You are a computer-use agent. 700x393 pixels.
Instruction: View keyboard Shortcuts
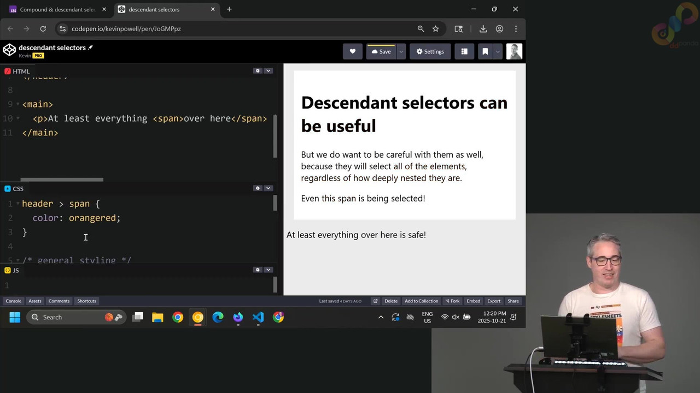coord(87,301)
